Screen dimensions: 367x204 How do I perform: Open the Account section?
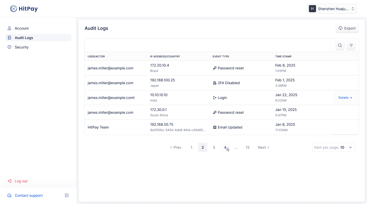tap(38, 28)
